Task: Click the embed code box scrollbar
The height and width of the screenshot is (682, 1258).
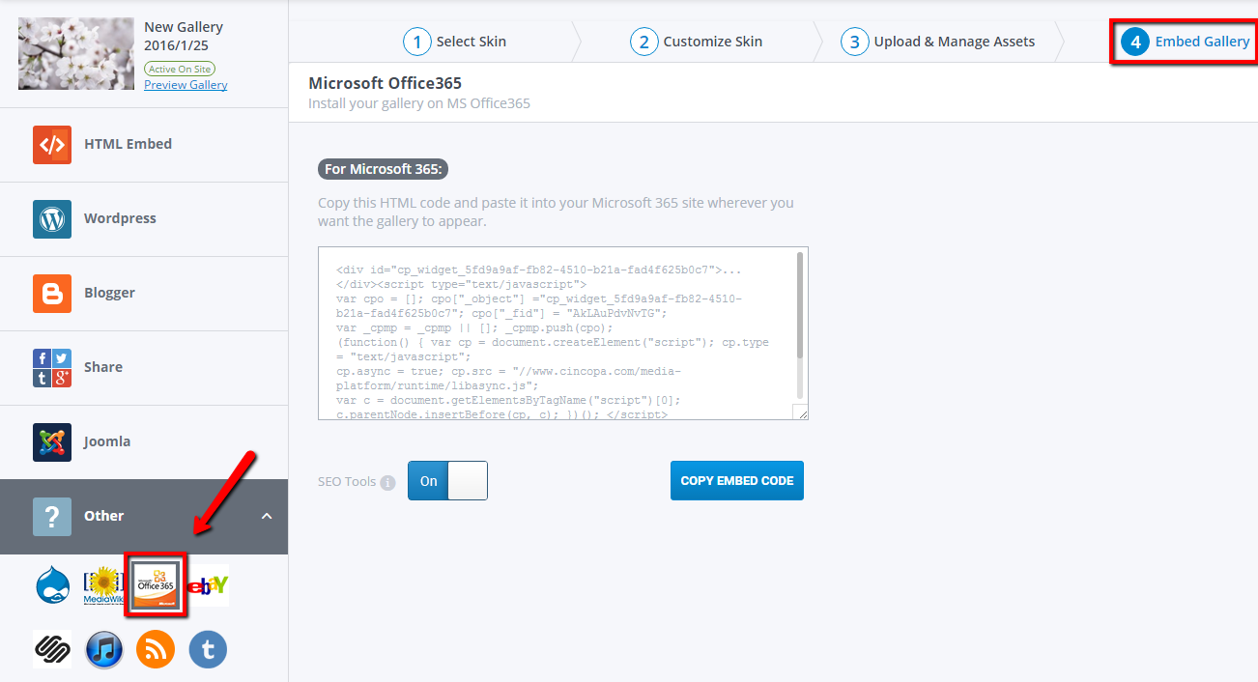Action: coord(801,306)
